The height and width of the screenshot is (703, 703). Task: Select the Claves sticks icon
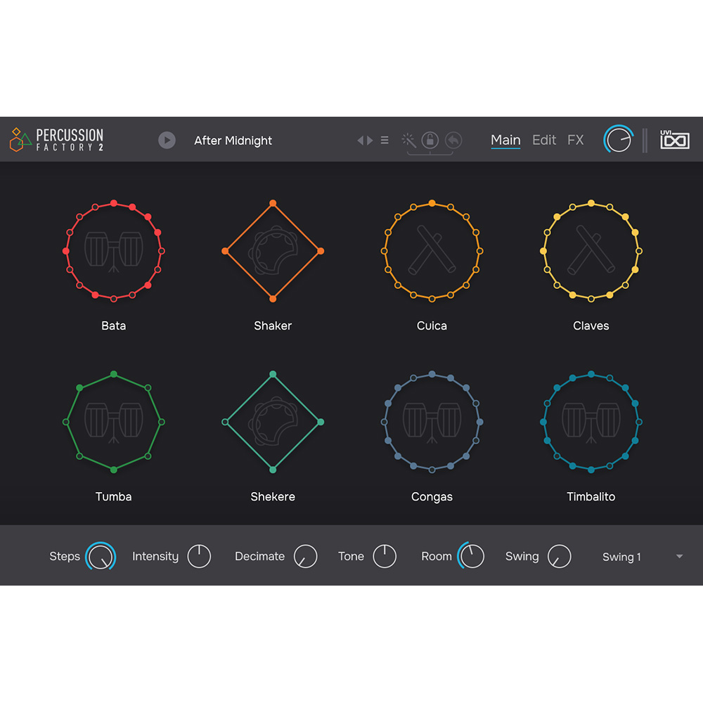click(x=591, y=251)
